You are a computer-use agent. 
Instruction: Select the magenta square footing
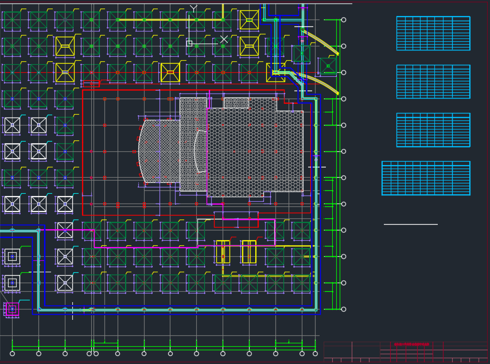point(12,309)
